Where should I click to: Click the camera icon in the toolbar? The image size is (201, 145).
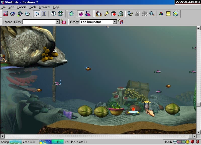20,14
